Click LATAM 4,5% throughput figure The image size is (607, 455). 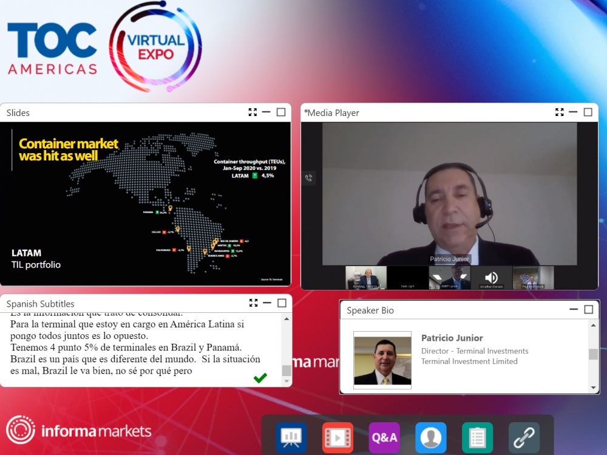point(253,176)
